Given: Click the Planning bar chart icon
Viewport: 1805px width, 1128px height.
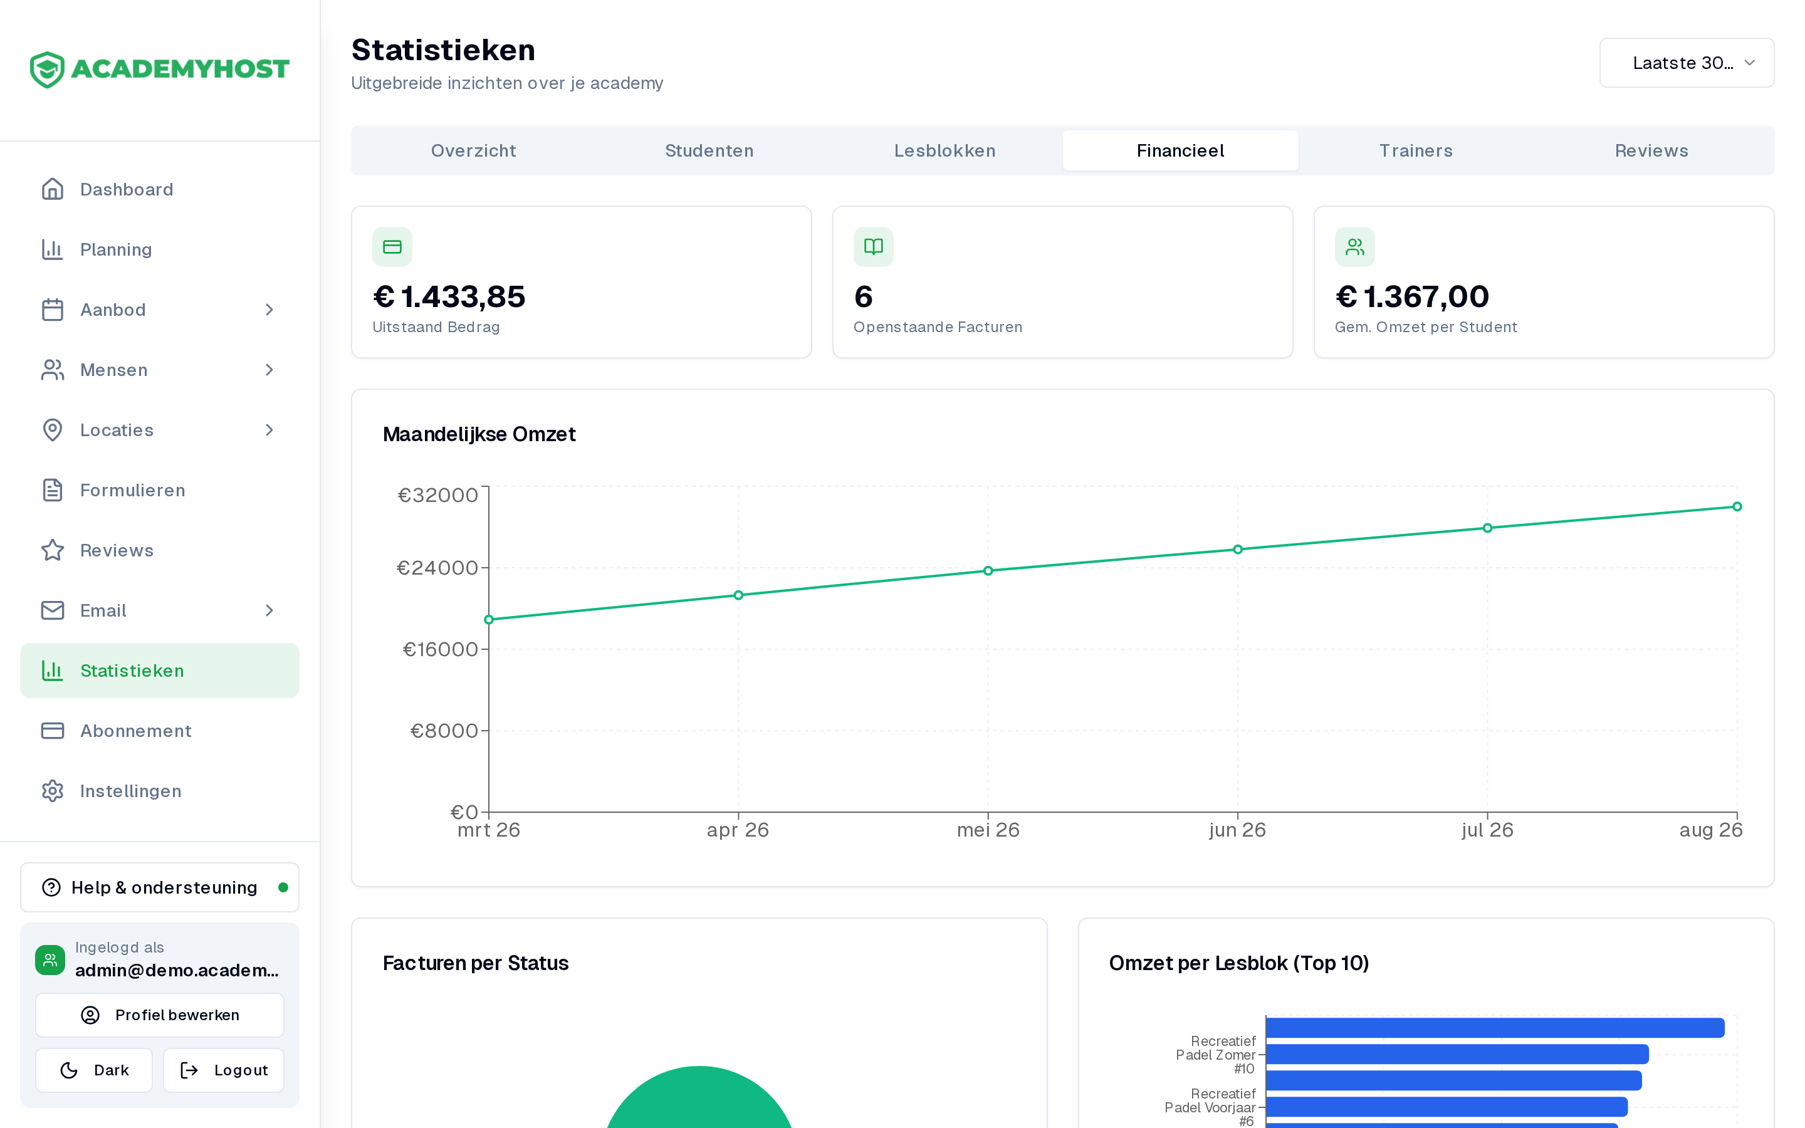Looking at the screenshot, I should tap(52, 249).
